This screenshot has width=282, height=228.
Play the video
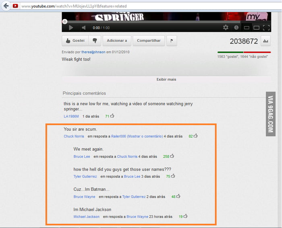[71, 28]
